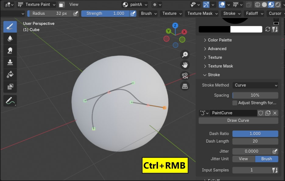
Task: Toggle unified color icon beside swap
Action: (275, 29)
